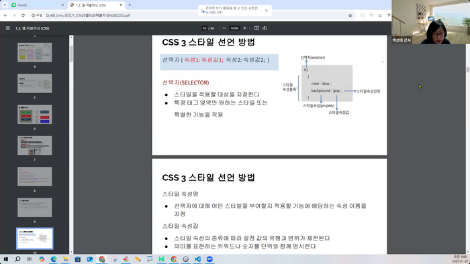This screenshot has width=470, height=264.
Task: Click the system clock in the tray
Action: coord(460,259)
